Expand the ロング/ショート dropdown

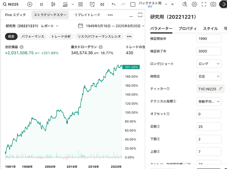click(209, 64)
